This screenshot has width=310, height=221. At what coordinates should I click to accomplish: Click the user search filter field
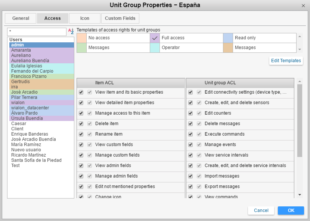click(37, 32)
